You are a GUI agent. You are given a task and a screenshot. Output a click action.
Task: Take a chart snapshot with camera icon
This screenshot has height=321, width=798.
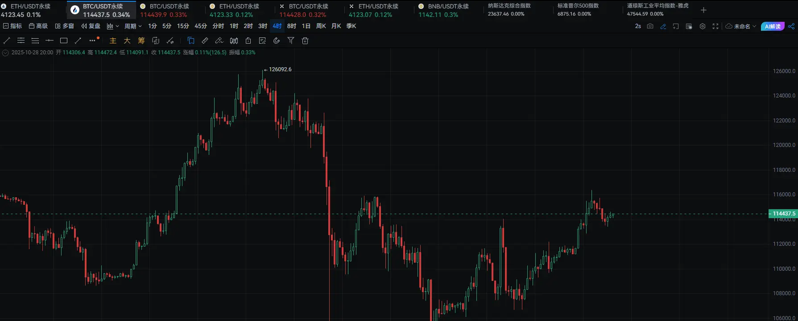click(x=650, y=26)
